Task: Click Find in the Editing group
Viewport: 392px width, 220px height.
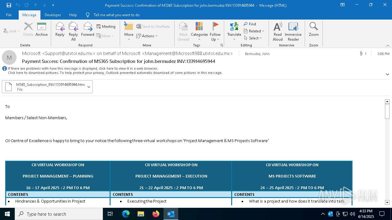Action: click(250, 24)
